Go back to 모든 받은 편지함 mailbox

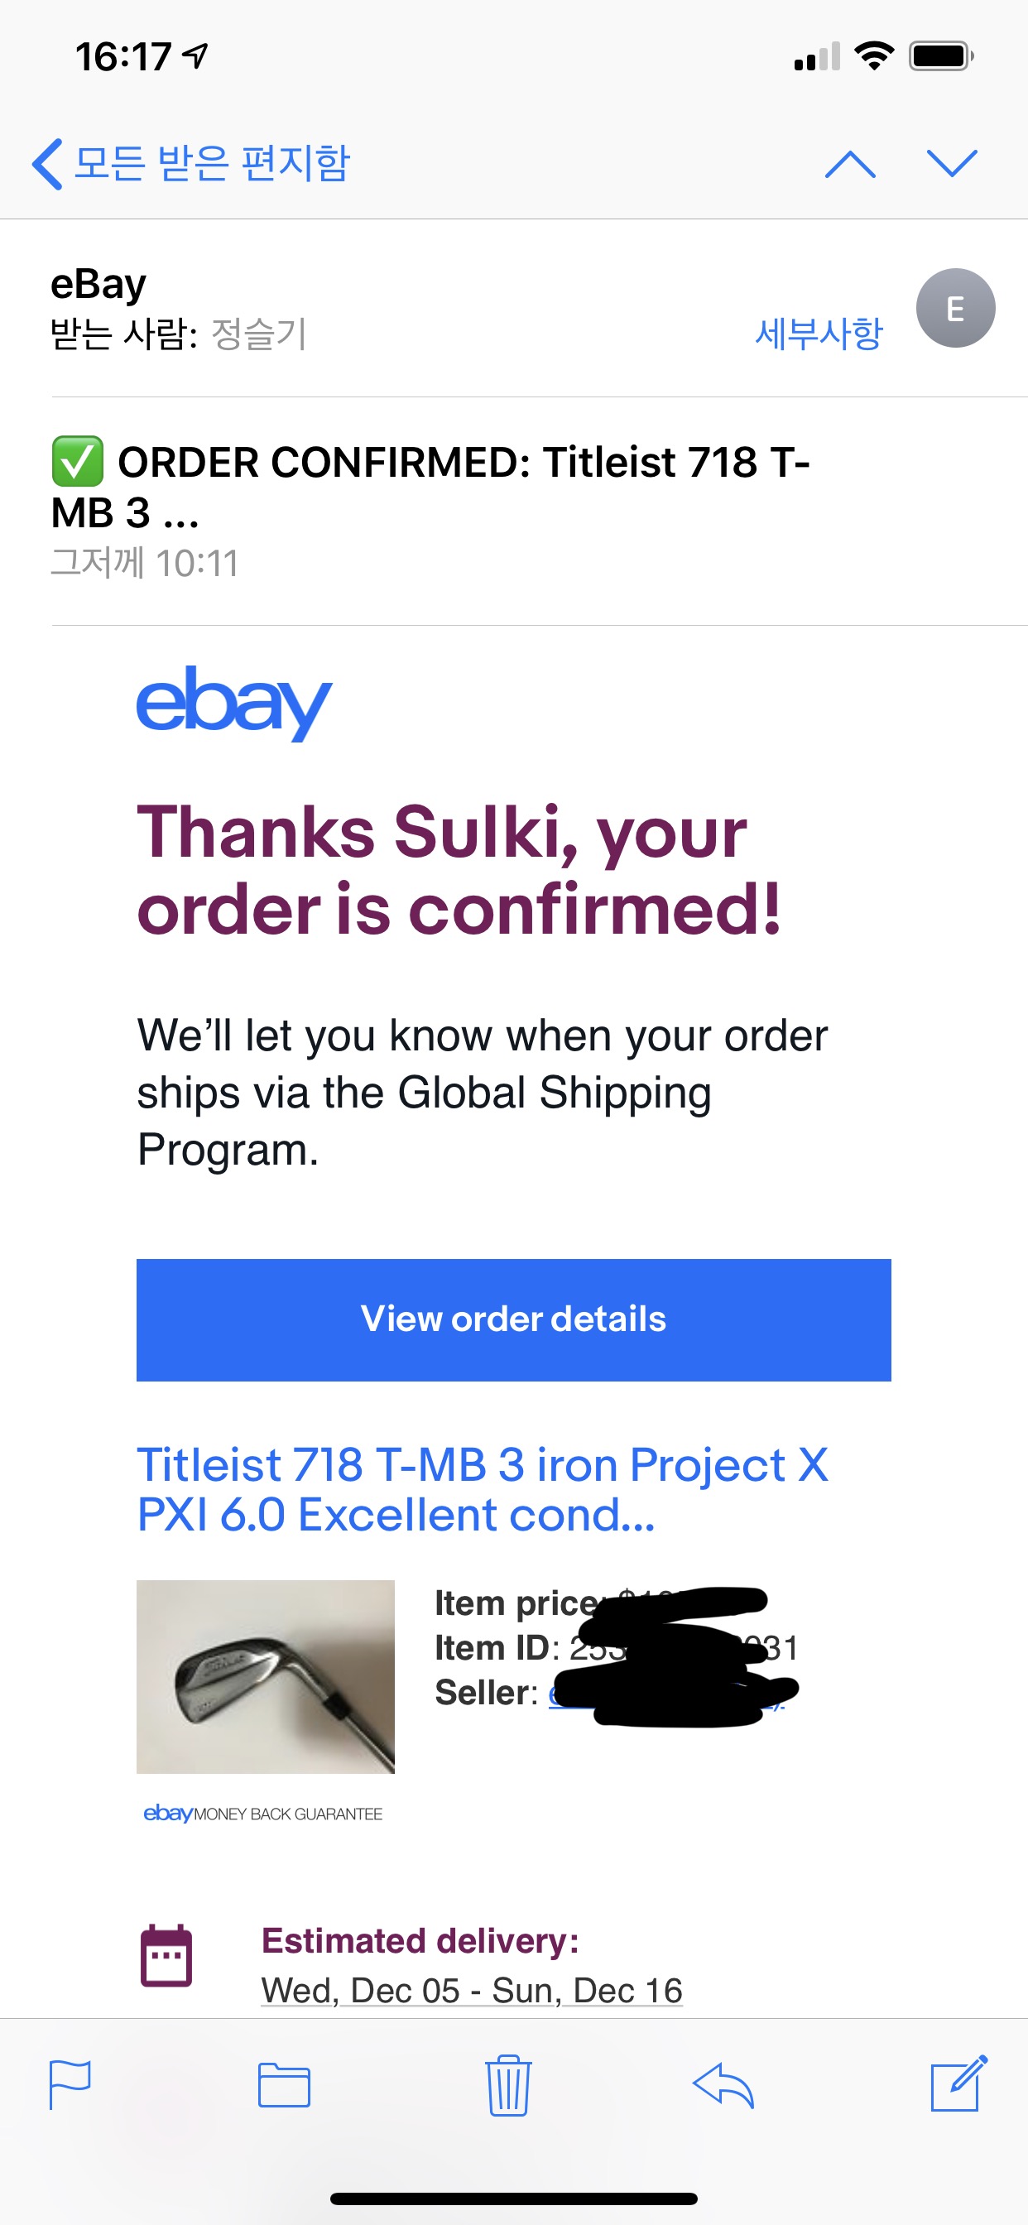192,163
